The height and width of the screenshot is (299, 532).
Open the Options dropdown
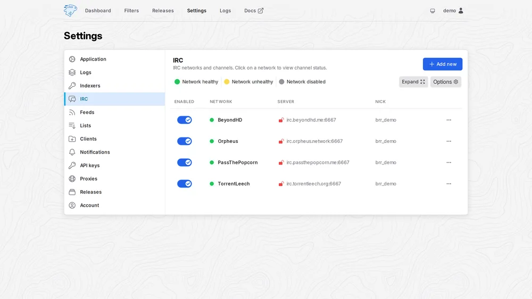tap(445, 82)
